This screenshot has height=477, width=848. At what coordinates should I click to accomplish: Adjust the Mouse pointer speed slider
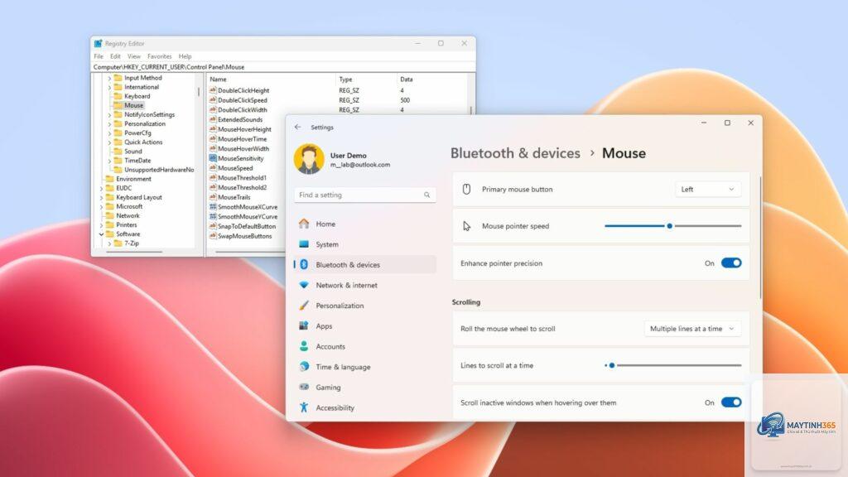pos(672,226)
